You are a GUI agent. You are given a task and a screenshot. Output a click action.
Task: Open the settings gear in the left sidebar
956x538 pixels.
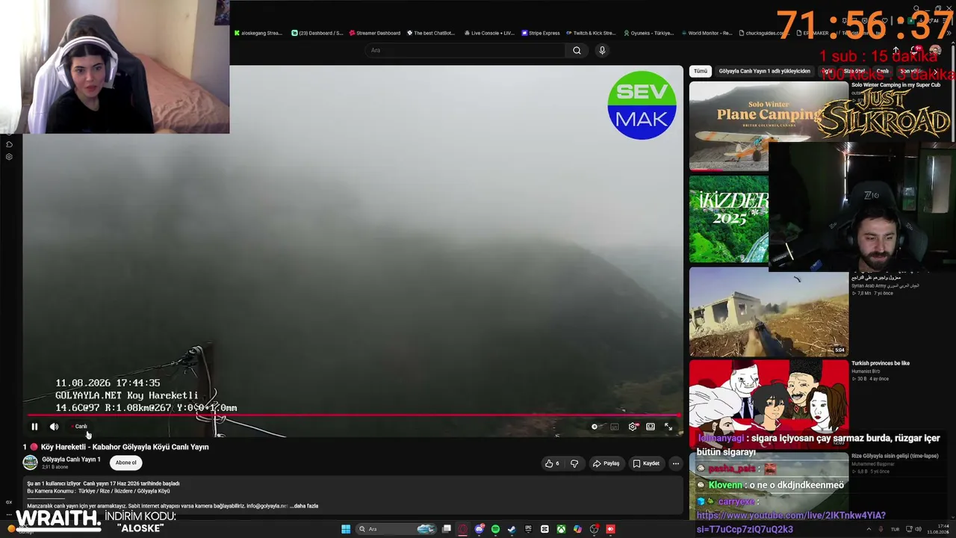[9, 157]
